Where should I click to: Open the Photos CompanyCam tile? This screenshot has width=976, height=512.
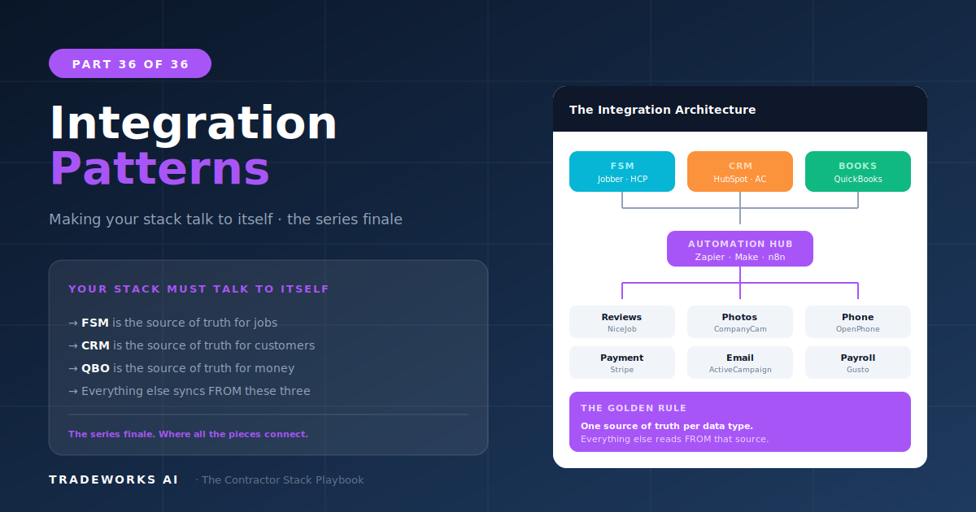740,322
